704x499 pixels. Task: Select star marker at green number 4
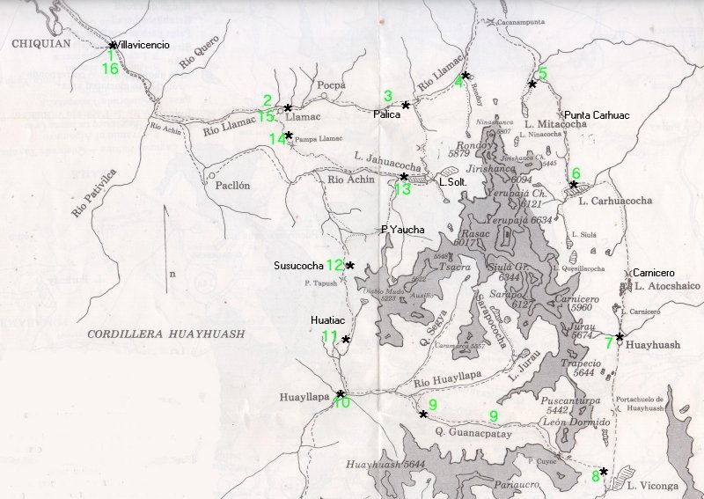click(x=466, y=75)
